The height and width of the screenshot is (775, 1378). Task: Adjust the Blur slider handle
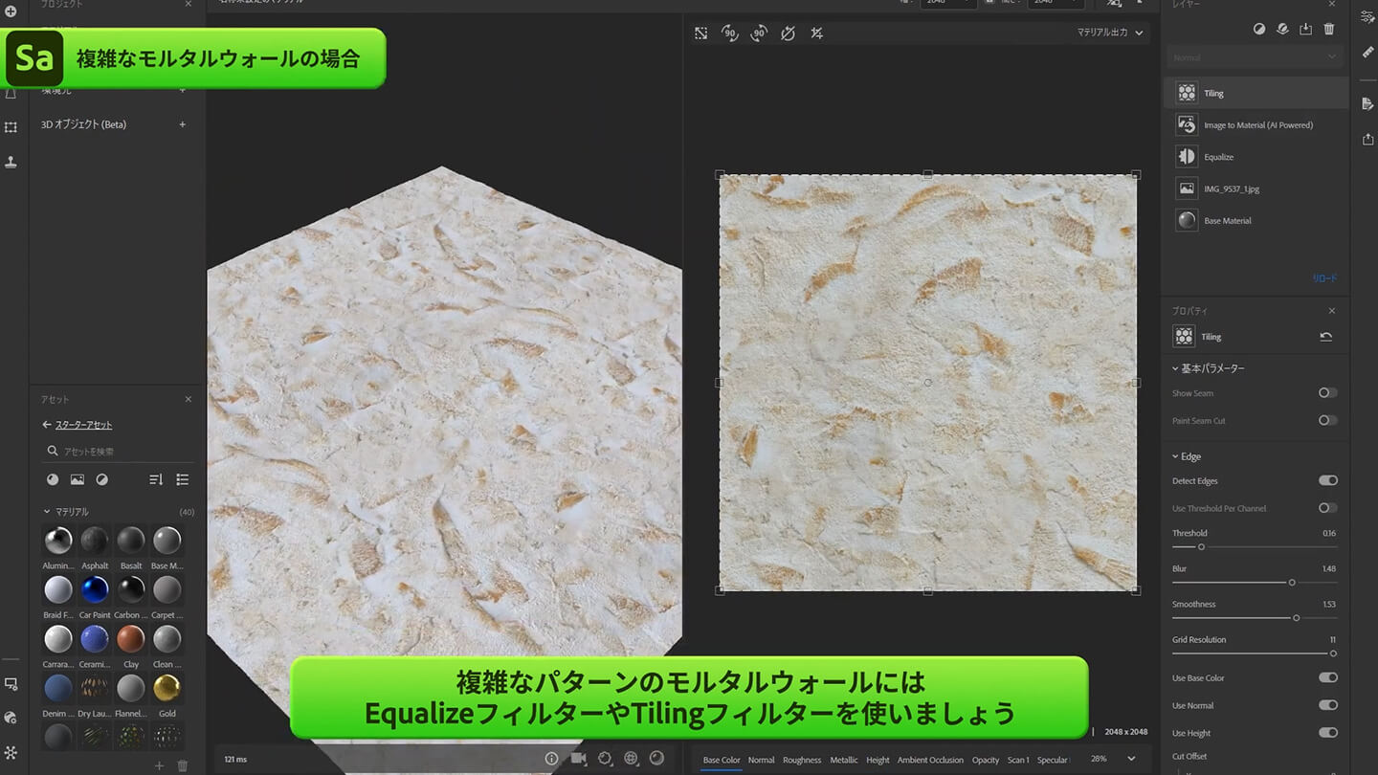(x=1292, y=582)
